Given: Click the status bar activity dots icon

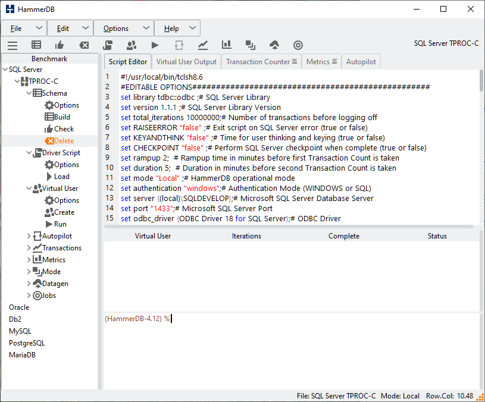Looking at the screenshot, I should (480, 397).
